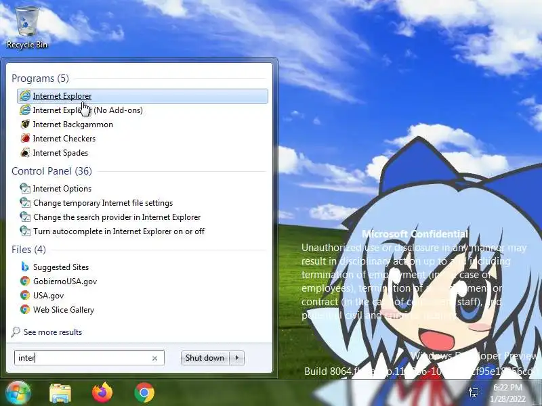The image size is (542, 406).
Task: Open Suggested Sites file result
Action: click(x=61, y=267)
